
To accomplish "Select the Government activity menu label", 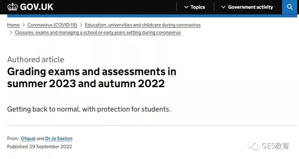I will point(250,7).
